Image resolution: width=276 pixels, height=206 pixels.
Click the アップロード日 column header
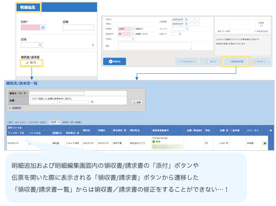tap(16, 133)
